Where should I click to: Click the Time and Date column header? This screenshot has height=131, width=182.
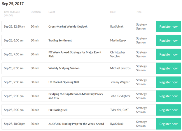tap(12, 14)
